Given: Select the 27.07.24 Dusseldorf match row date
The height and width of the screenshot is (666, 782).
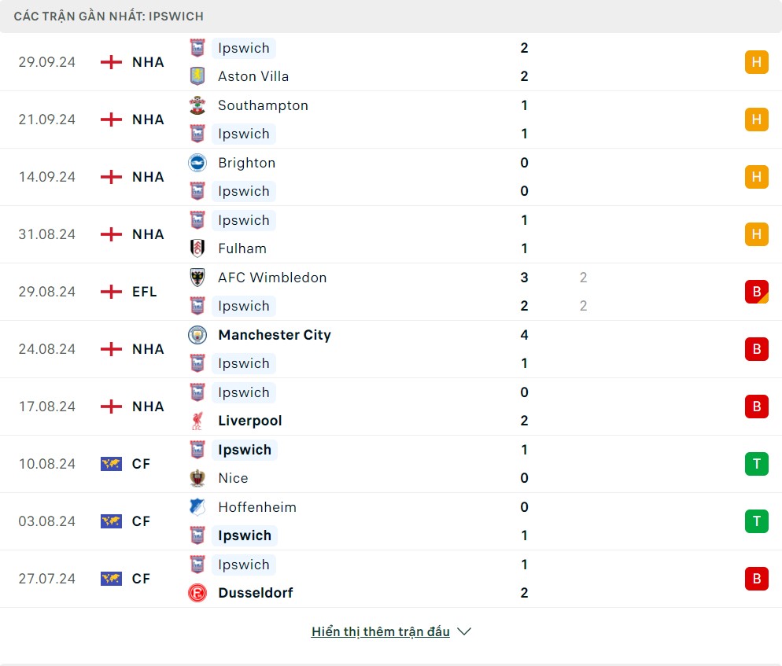Looking at the screenshot, I should coord(47,579).
